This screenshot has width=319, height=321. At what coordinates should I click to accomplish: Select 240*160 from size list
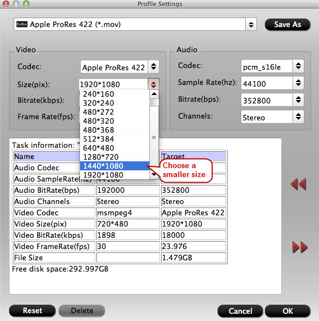[x=114, y=94]
